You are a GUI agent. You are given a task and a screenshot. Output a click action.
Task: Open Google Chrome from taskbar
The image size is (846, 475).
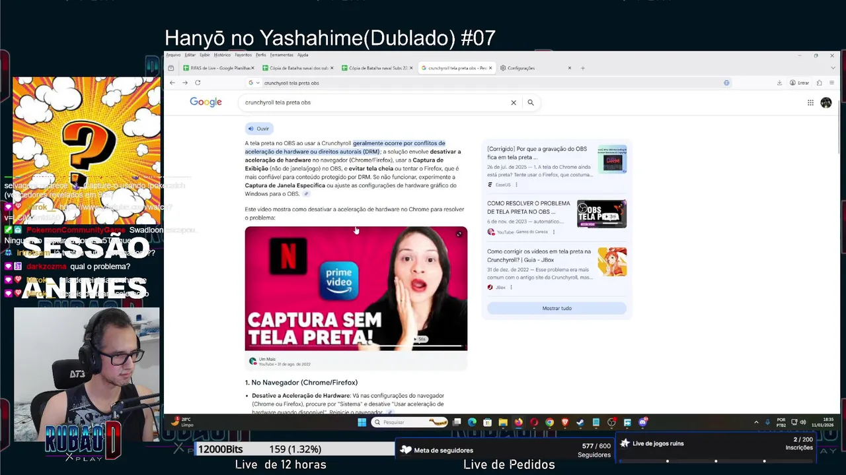point(549,422)
